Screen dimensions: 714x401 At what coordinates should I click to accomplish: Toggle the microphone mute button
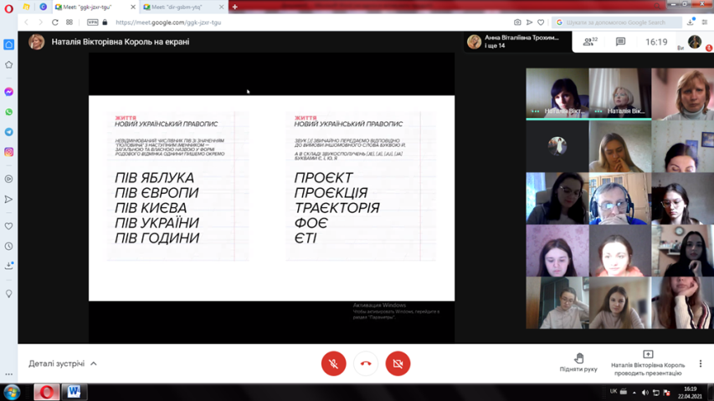pyautogui.click(x=333, y=363)
